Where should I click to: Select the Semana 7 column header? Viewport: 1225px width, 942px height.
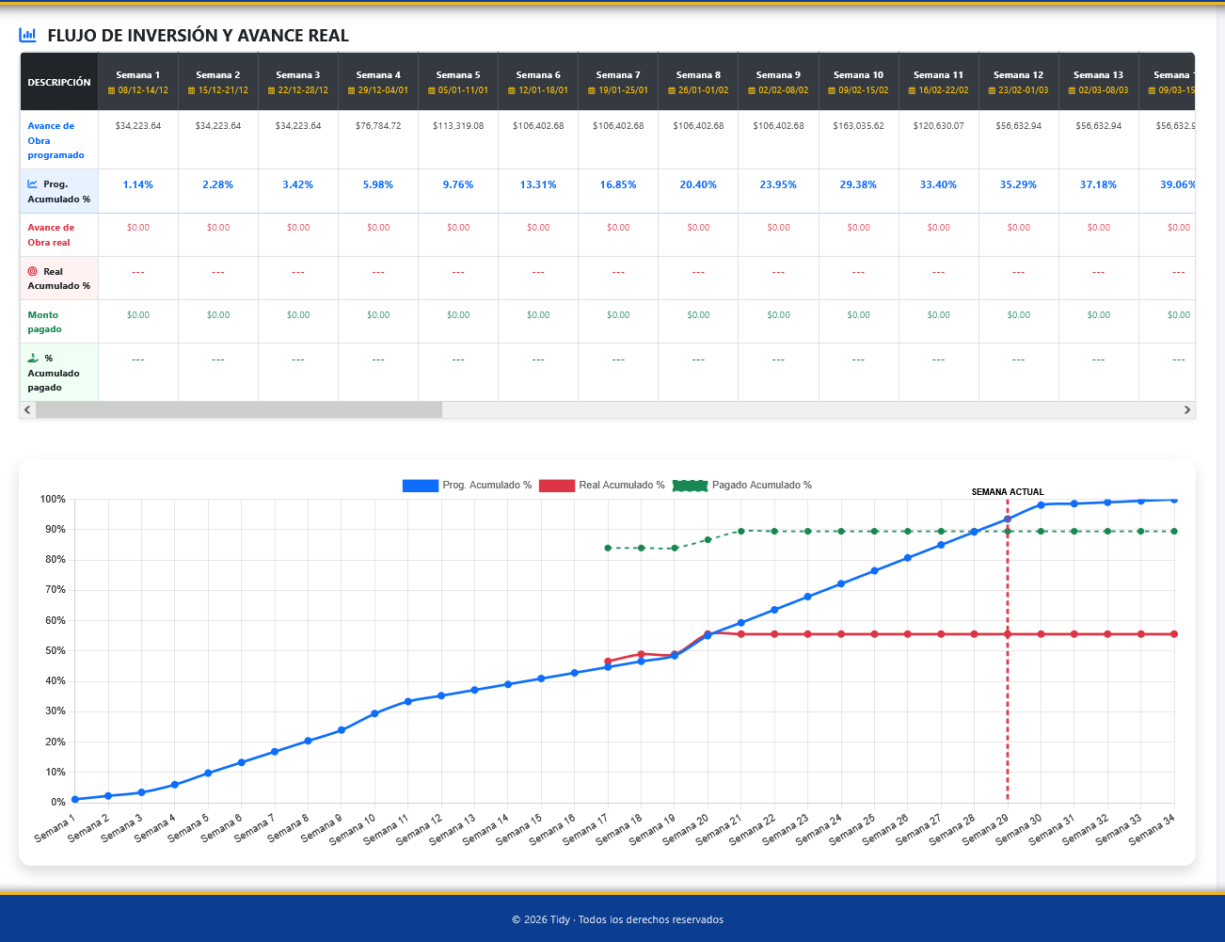click(618, 82)
